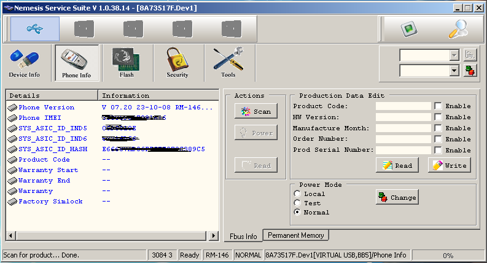Click the Product Code input field
This screenshot has height=263, width=487.
coord(403,106)
